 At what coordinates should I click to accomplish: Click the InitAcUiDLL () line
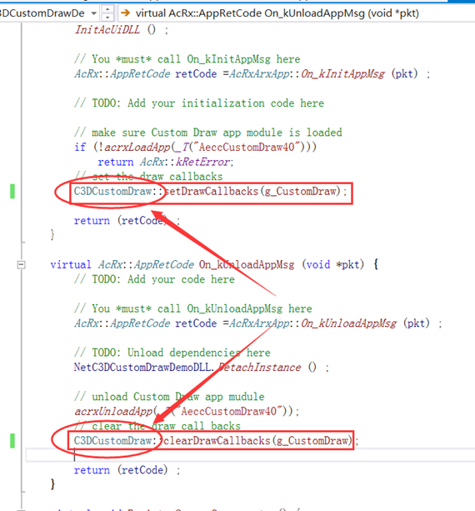[x=122, y=30]
